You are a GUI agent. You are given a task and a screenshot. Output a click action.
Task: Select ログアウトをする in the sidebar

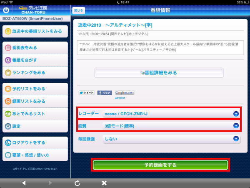click(x=35, y=142)
